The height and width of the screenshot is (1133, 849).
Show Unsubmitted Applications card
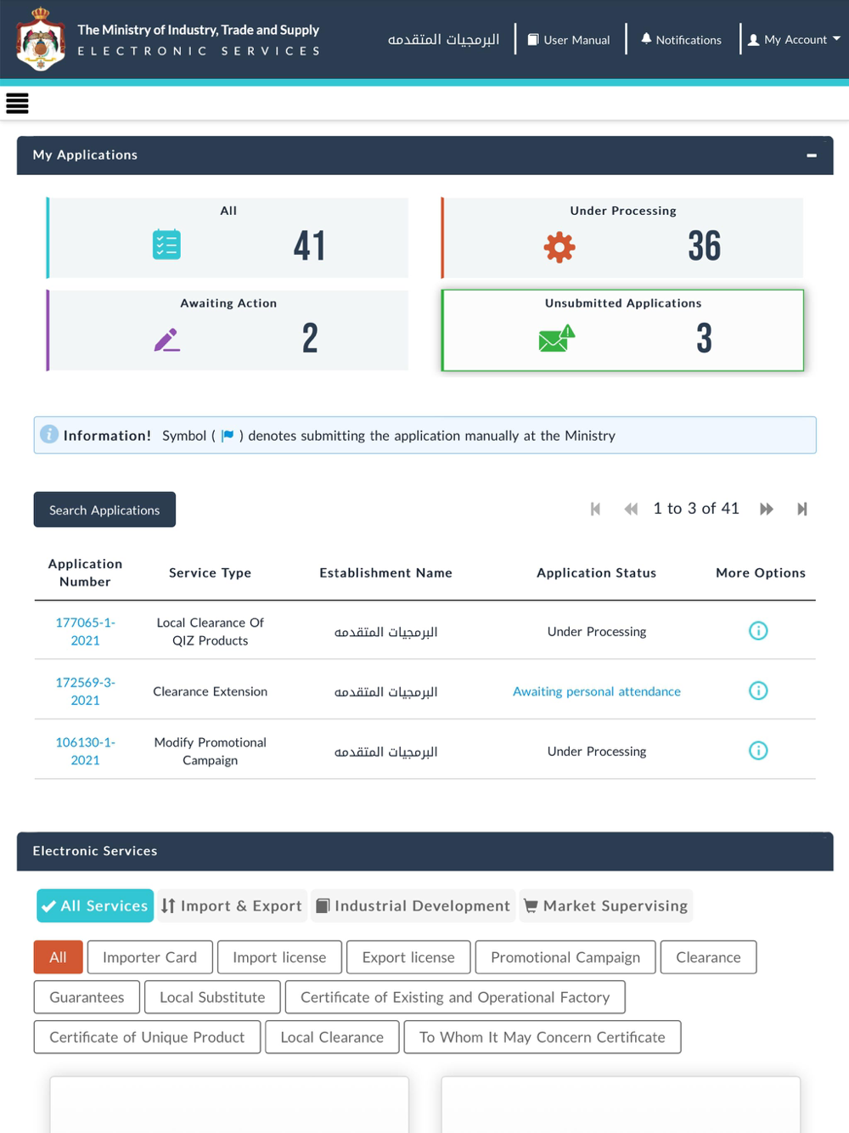click(x=622, y=330)
